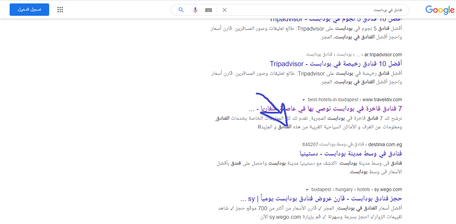Click the cheap hotels Tripadvisor snippet text

coord(306,78)
